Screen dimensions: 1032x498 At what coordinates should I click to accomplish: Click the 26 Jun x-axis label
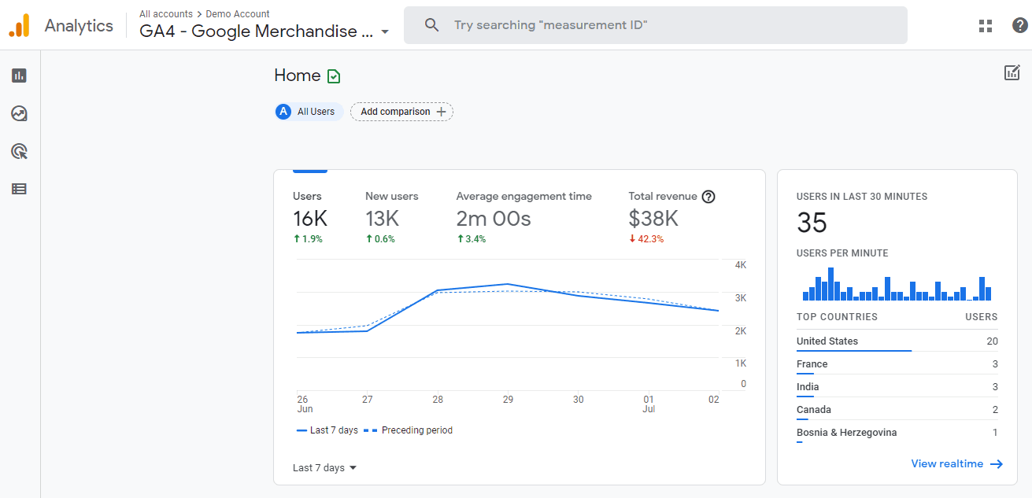coord(305,404)
